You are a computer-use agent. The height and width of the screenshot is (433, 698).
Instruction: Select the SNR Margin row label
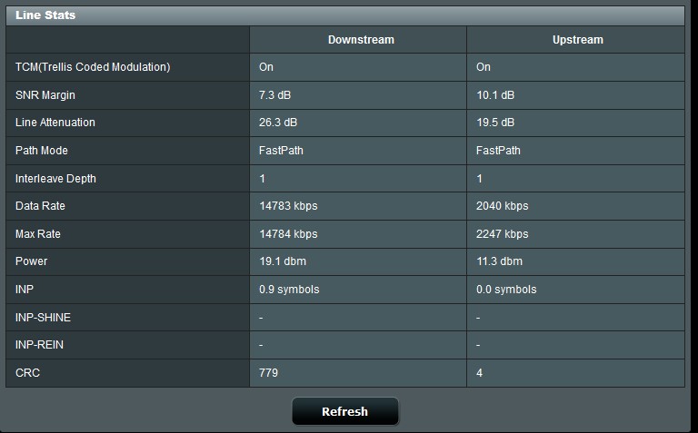coord(45,95)
